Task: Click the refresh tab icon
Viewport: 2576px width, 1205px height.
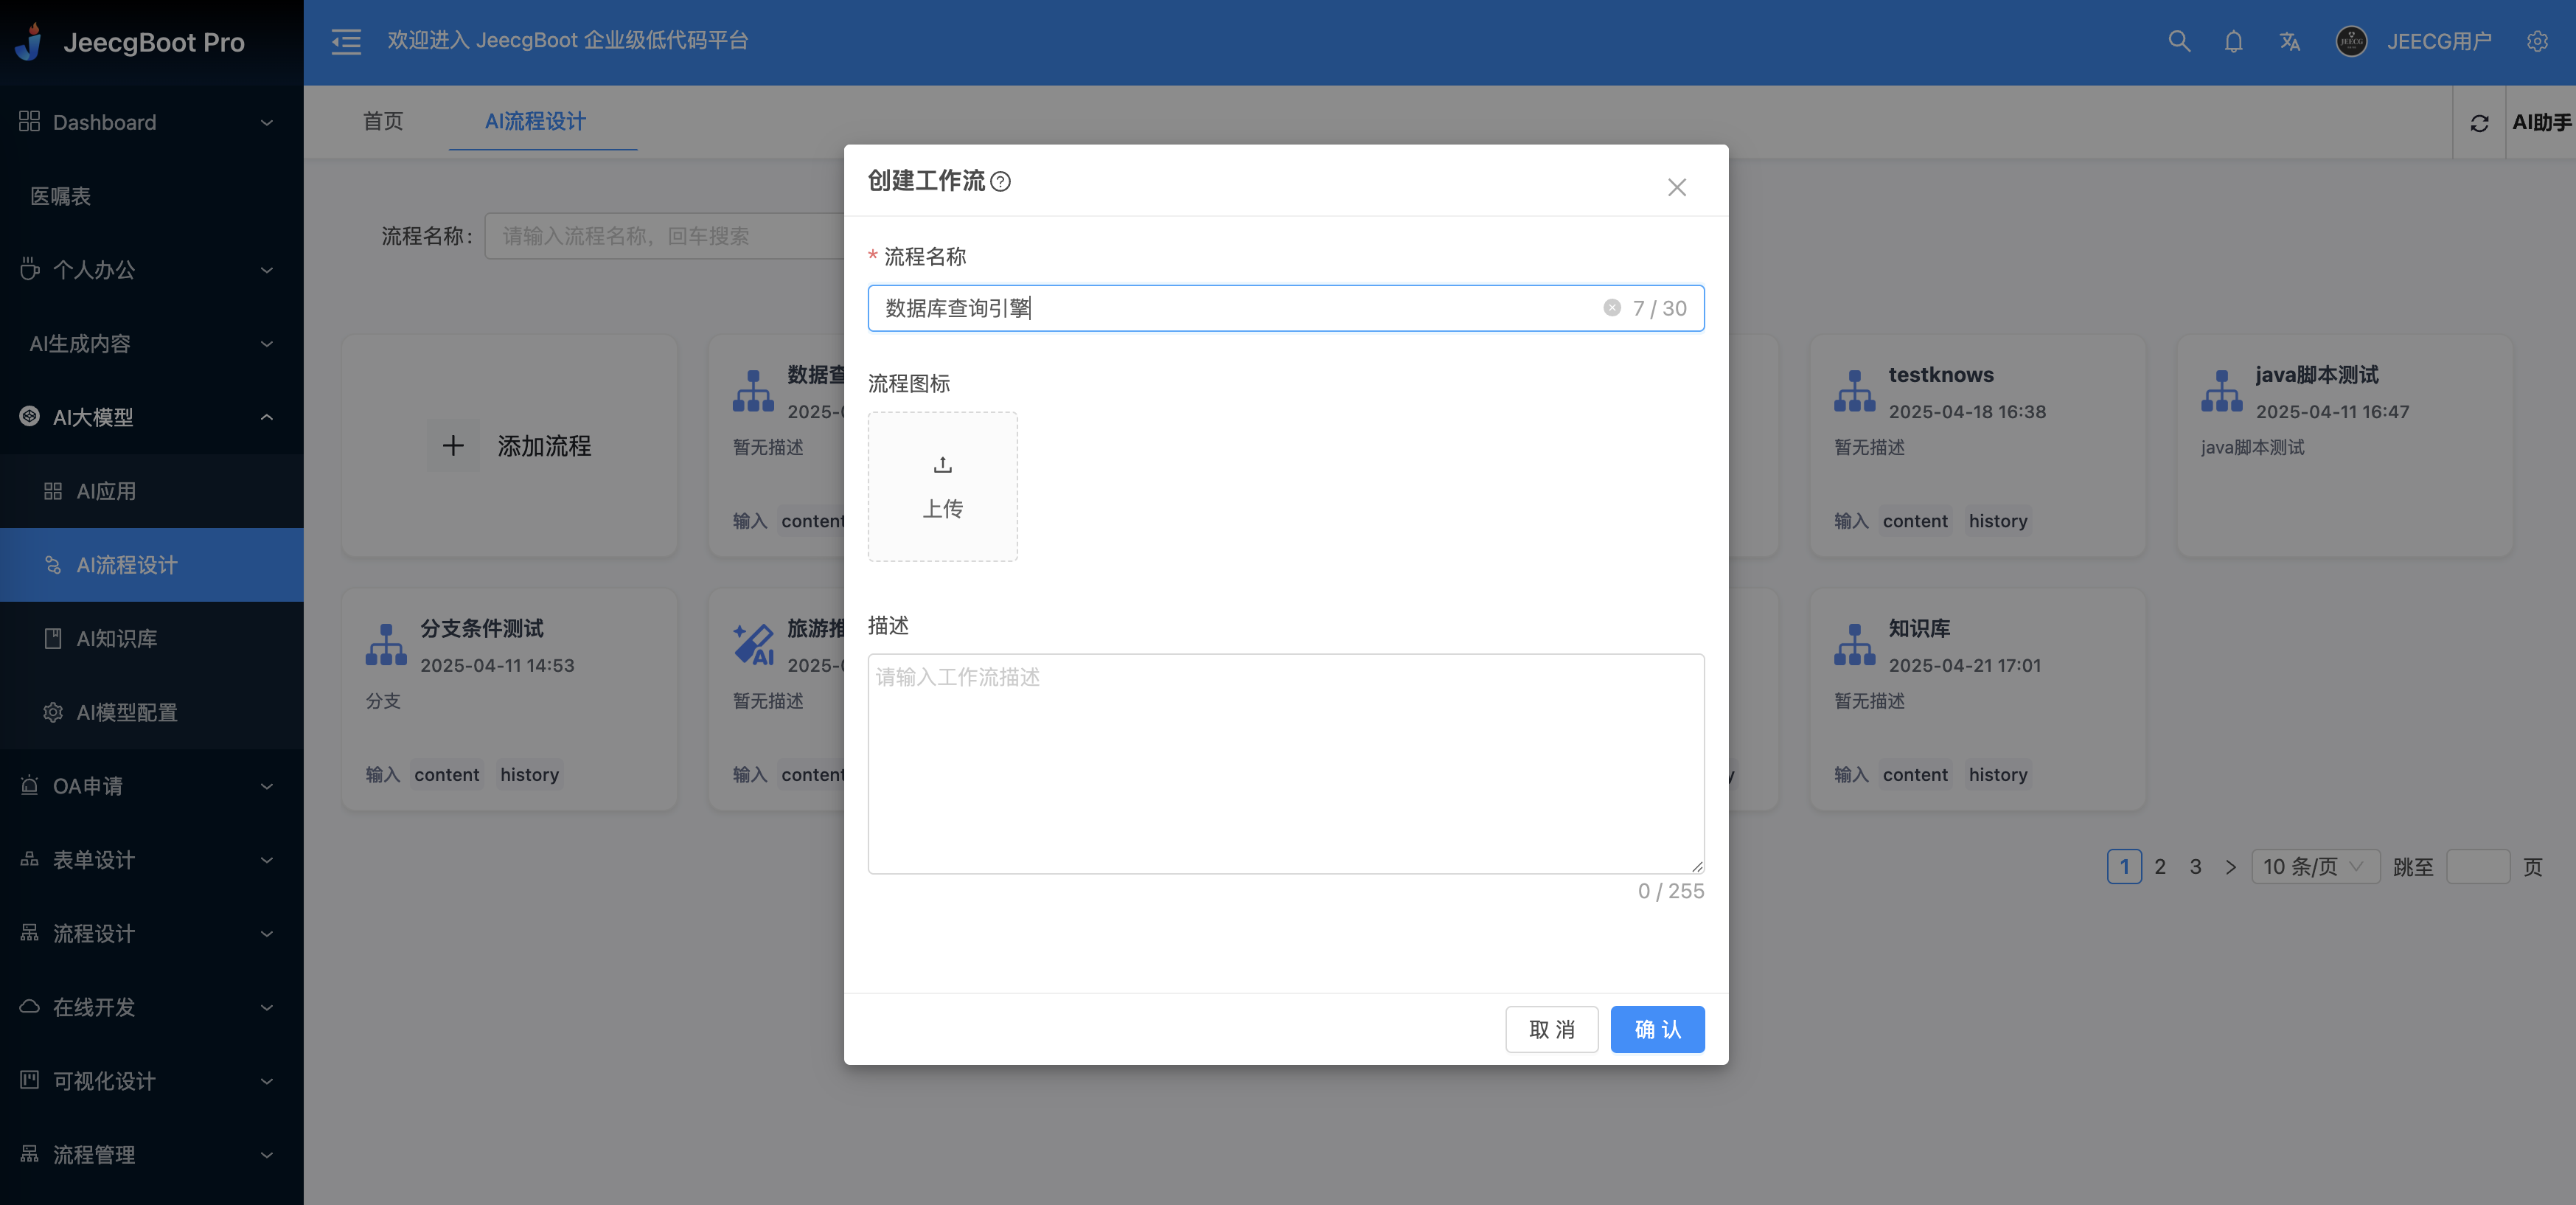Action: pyautogui.click(x=2479, y=123)
